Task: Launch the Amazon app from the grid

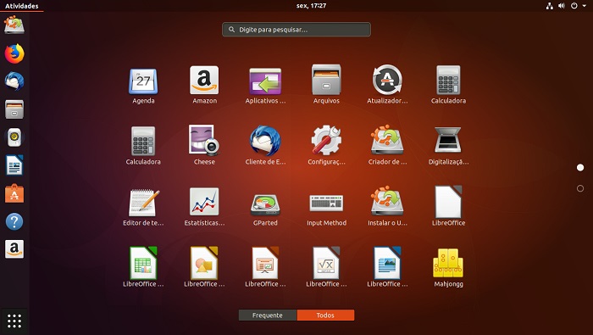Action: 204,86
